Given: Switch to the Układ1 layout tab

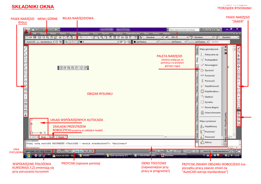Looking at the screenshot, I should point(52,137).
